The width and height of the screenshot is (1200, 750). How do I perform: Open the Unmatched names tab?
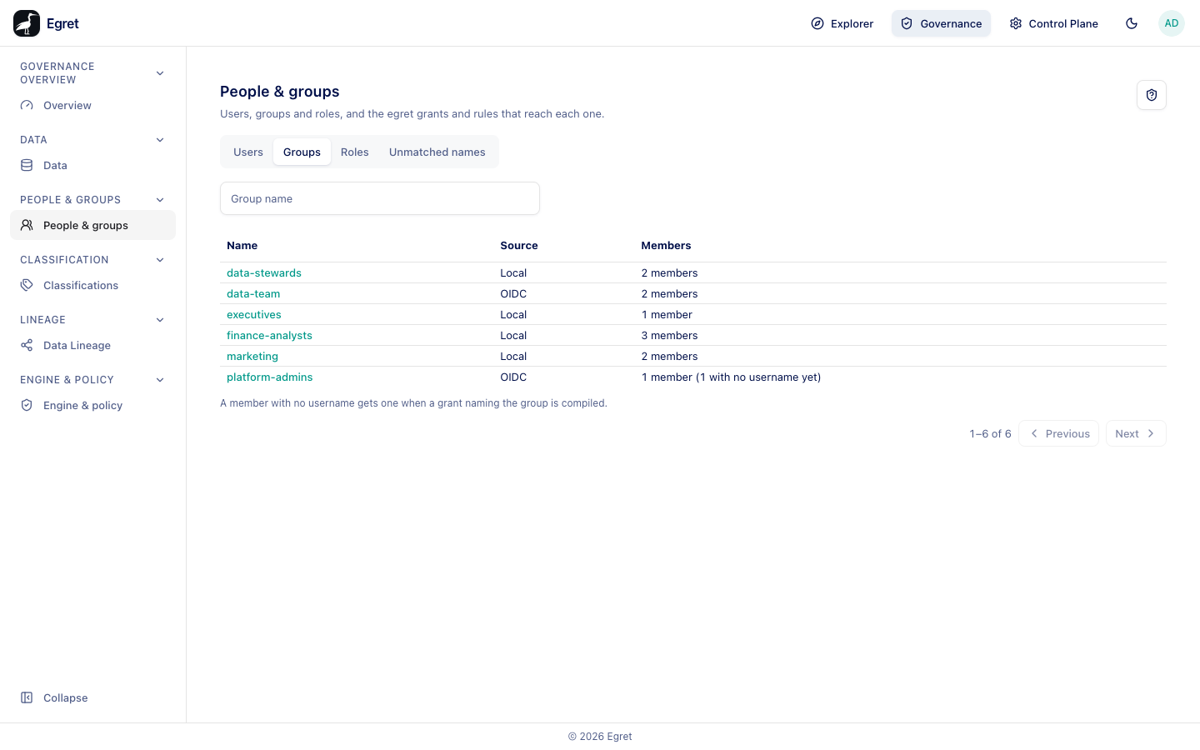tap(437, 152)
